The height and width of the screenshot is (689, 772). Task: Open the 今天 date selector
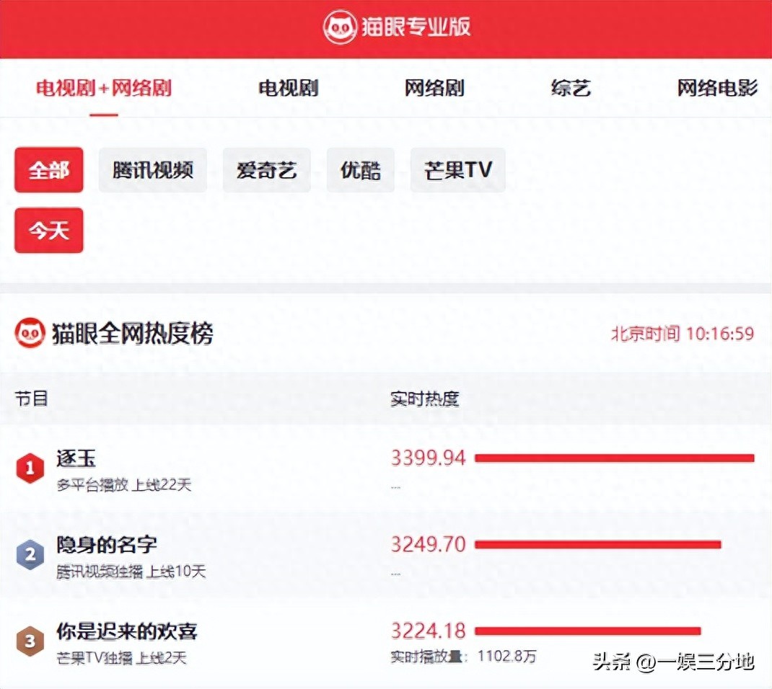point(49,231)
